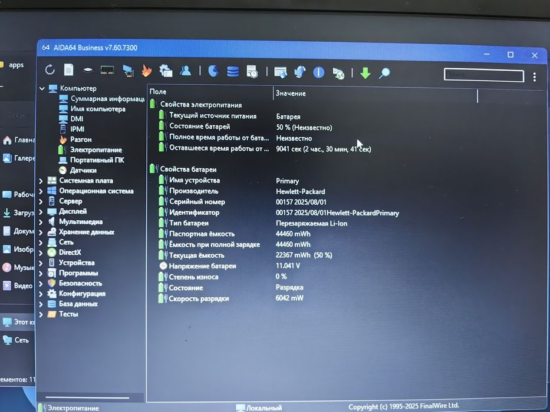Click inside the AIDA64 search input field
Viewport: 550px width, 412px height.
[x=484, y=75]
